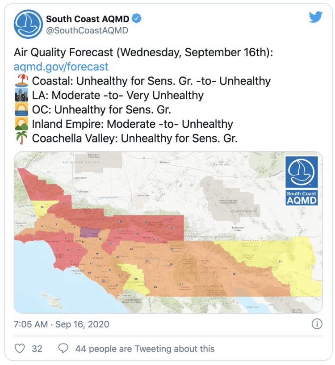335x365 pixels.
Task: Click the beach umbrella Coastal emoji
Action: point(21,81)
